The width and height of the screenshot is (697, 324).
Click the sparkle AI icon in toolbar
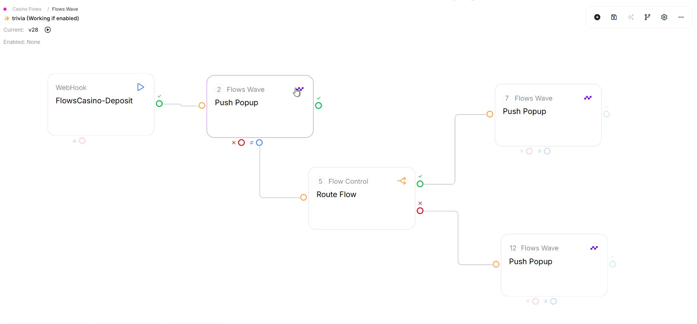631,17
